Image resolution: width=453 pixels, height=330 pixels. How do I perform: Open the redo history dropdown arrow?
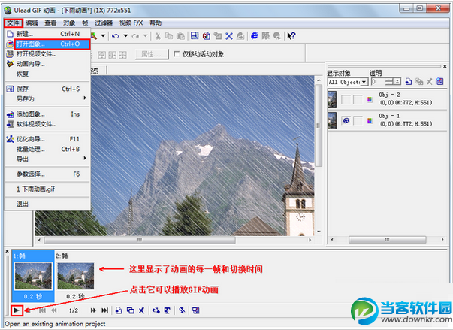[145, 36]
